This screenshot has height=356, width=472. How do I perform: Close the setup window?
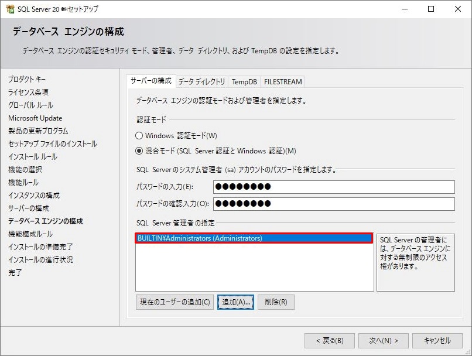click(x=458, y=9)
